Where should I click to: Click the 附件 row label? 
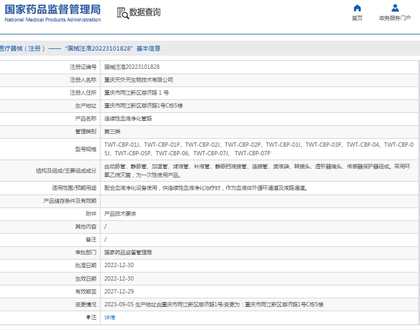click(91, 213)
